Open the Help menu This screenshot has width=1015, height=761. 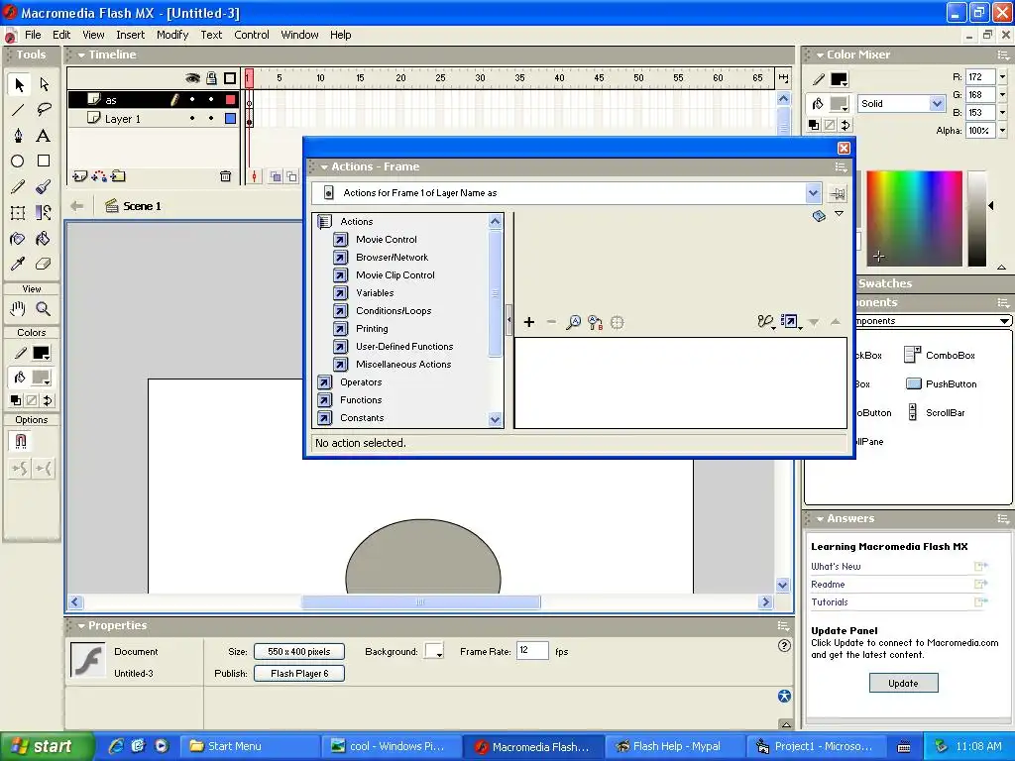click(341, 35)
